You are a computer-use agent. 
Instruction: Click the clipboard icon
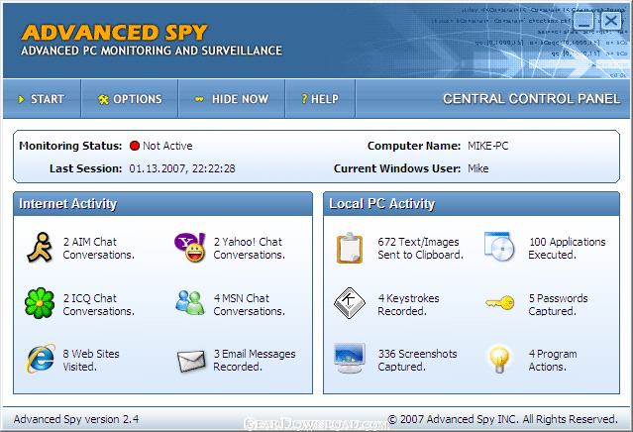click(x=350, y=248)
